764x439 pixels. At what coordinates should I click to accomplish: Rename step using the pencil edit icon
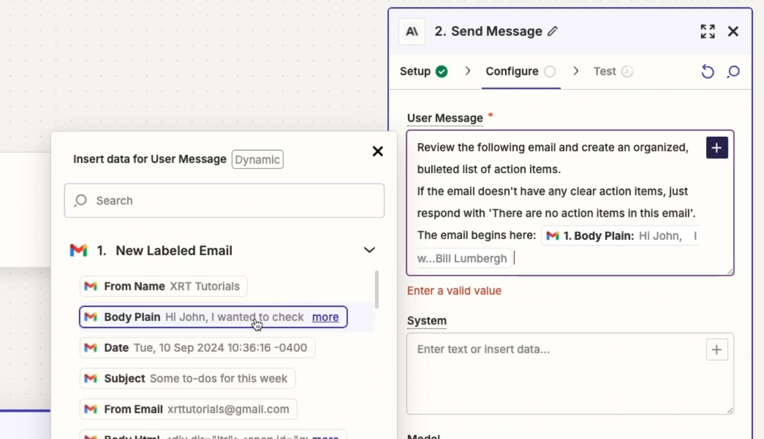pyautogui.click(x=553, y=31)
